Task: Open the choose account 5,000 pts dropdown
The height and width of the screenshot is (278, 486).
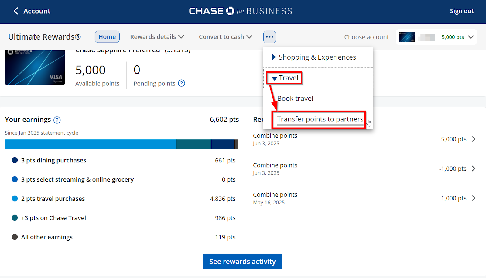Action: 436,37
